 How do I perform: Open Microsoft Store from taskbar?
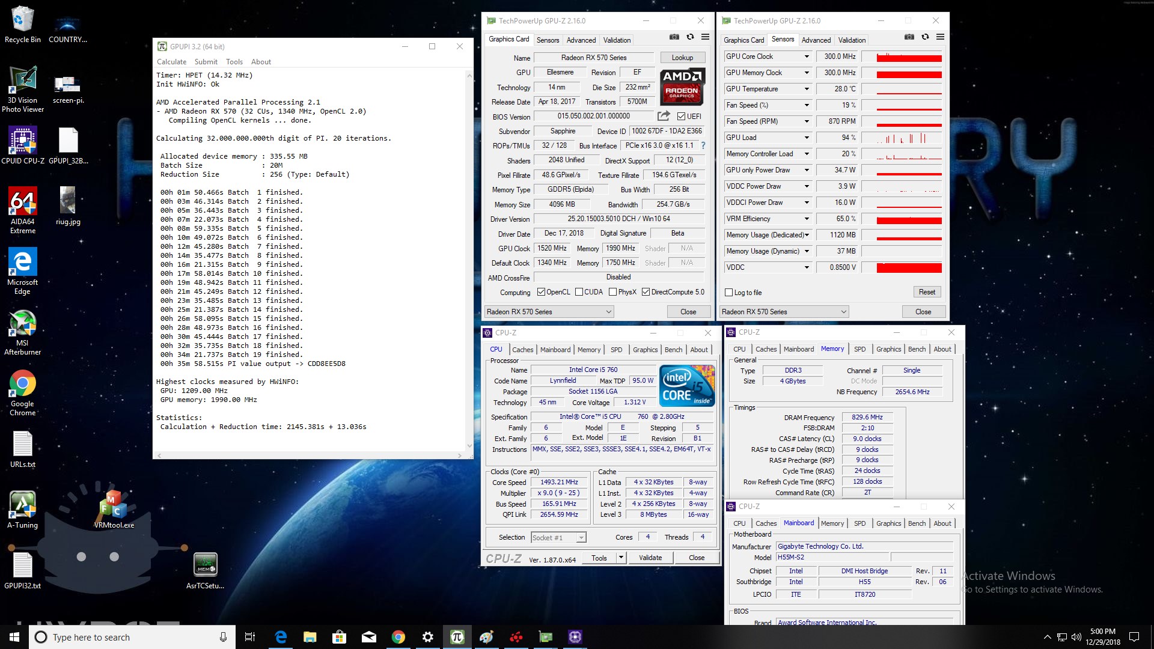pyautogui.click(x=340, y=637)
